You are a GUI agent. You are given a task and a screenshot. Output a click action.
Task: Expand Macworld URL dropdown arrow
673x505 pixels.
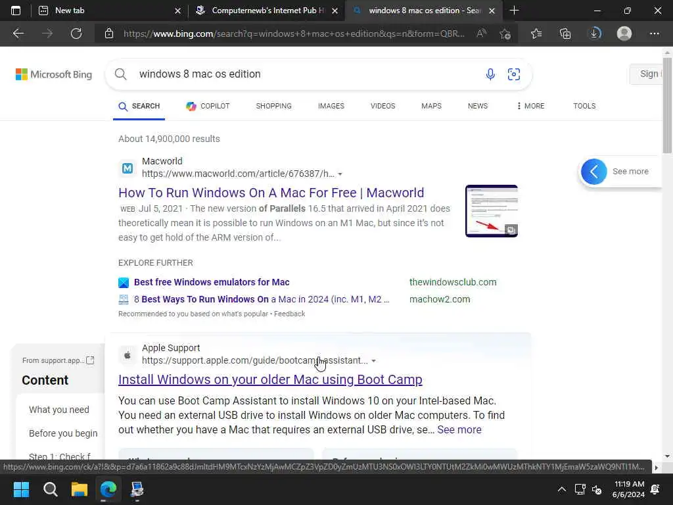(340, 174)
